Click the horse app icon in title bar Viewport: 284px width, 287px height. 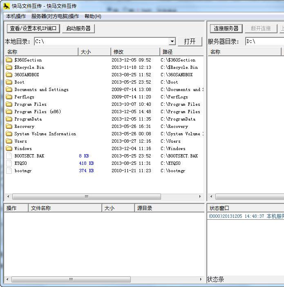pos(6,6)
